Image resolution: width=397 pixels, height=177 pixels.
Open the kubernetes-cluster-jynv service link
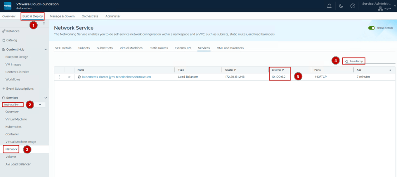pos(116,77)
